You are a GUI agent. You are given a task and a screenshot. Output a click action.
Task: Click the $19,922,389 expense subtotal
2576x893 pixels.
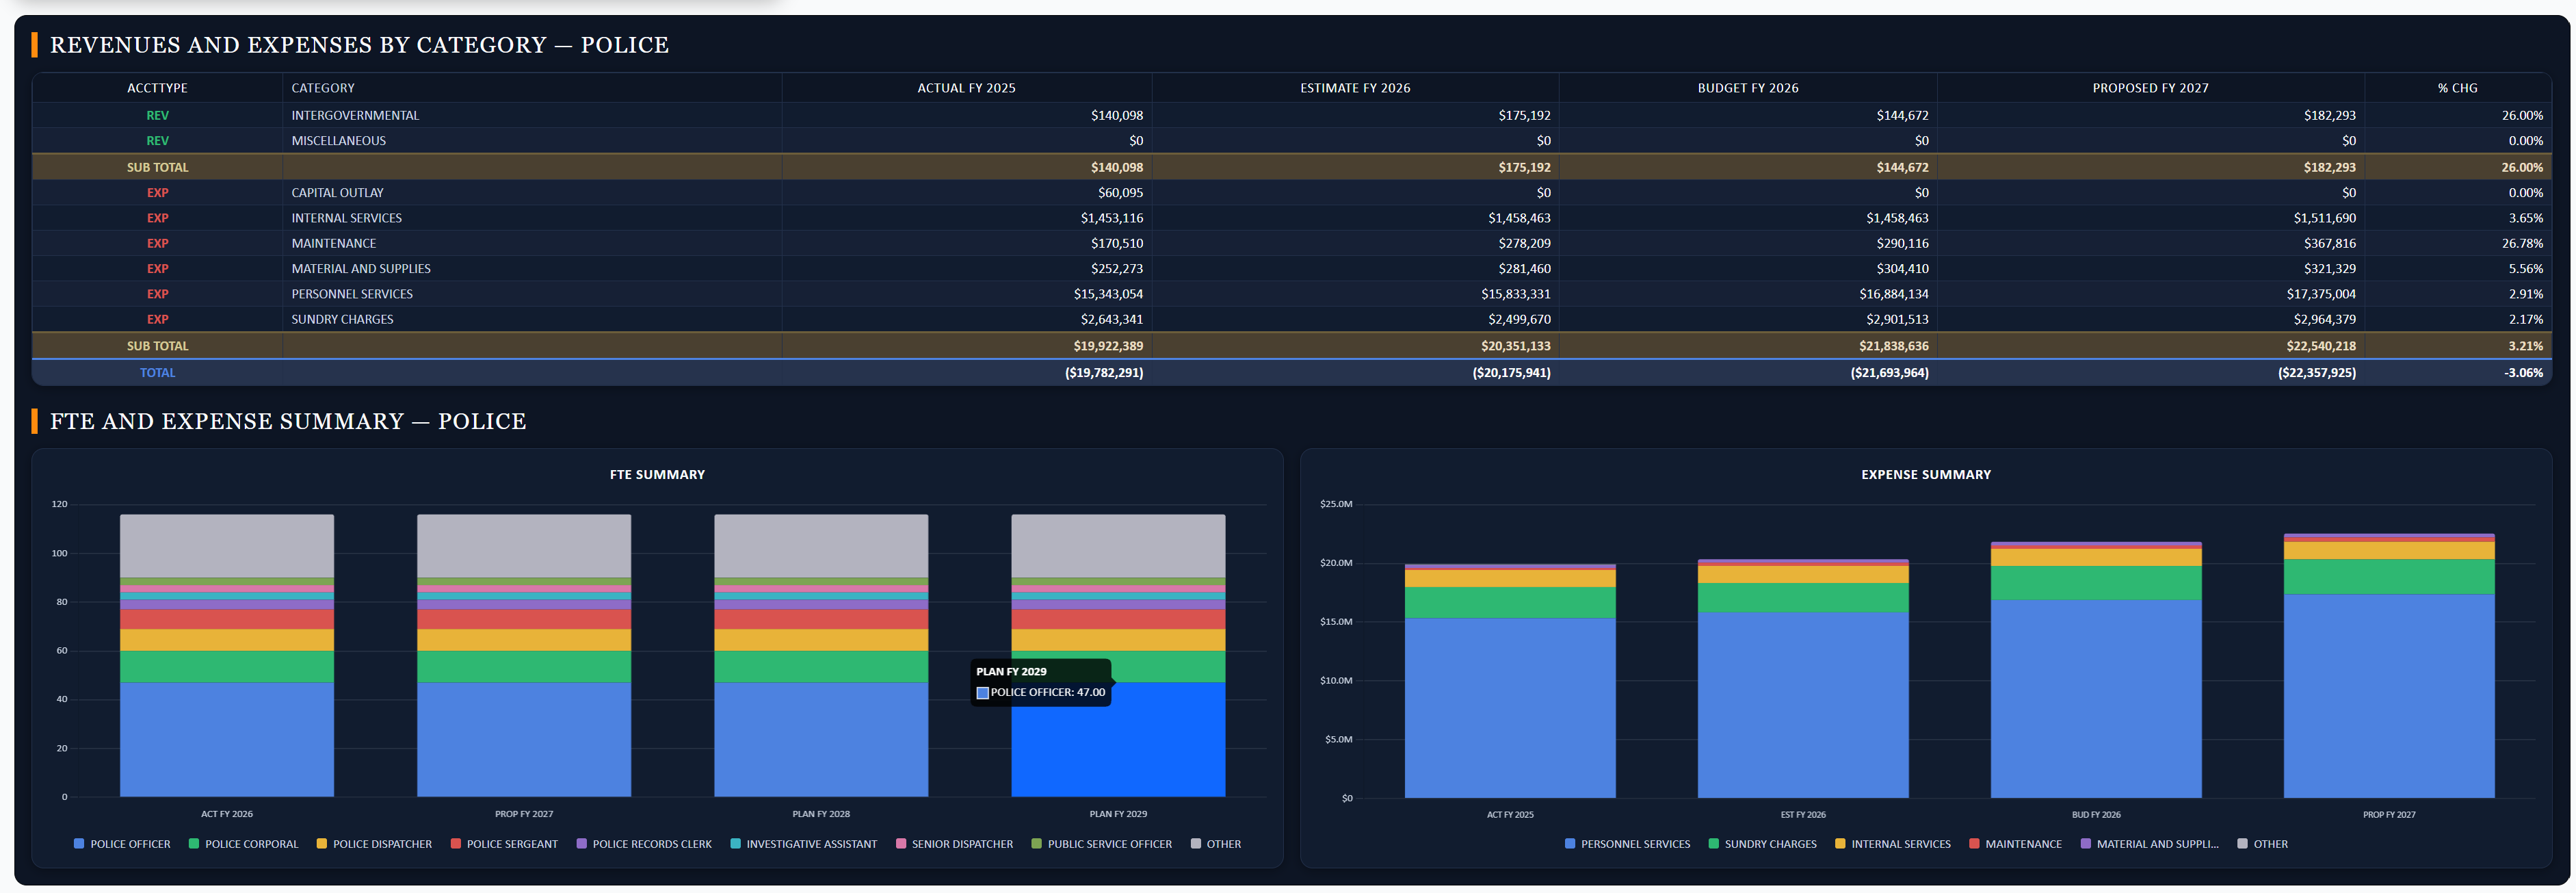1108,346
